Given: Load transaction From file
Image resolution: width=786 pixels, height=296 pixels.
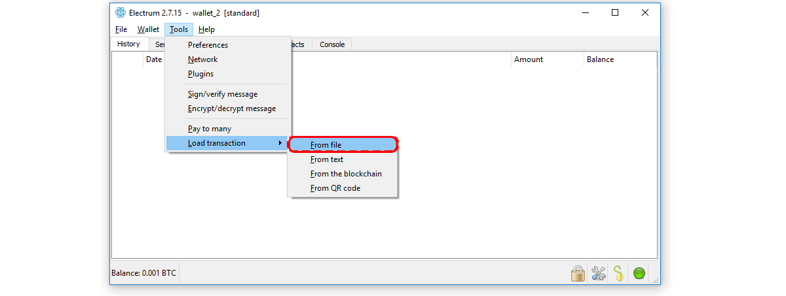Looking at the screenshot, I should point(343,145).
